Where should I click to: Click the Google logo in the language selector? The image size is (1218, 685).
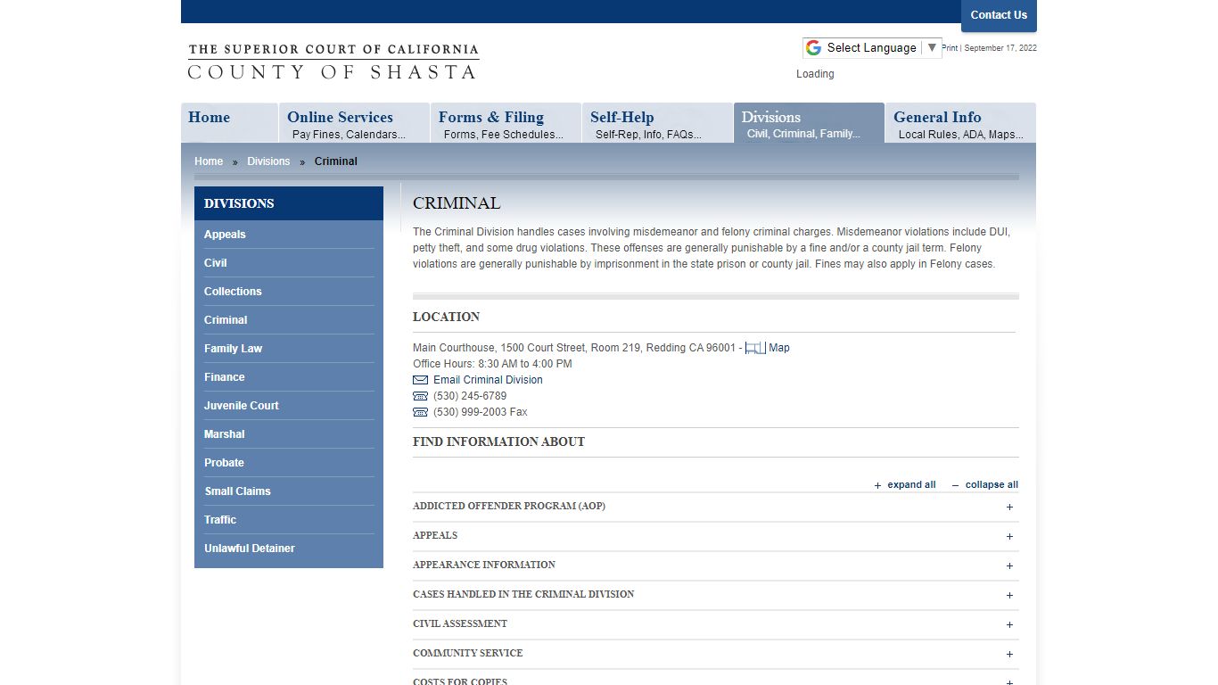813,48
